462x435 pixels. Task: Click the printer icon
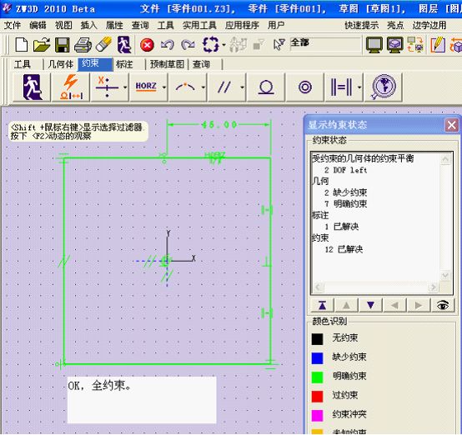pos(83,45)
